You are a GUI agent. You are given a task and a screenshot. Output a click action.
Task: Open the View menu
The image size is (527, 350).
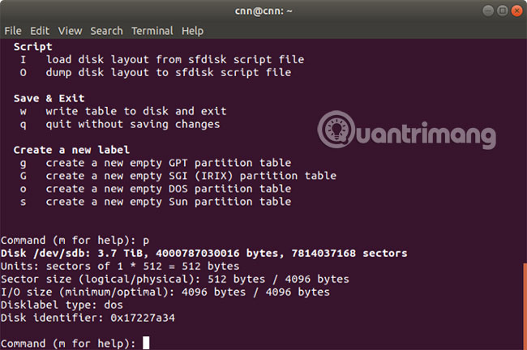pyautogui.click(x=70, y=31)
